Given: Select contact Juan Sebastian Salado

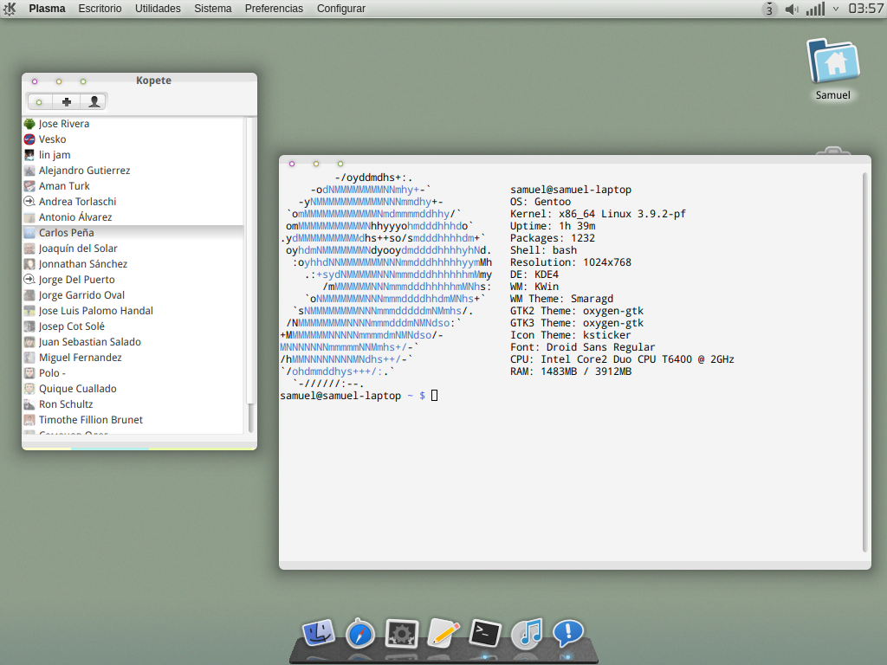Looking at the screenshot, I should click(133, 341).
